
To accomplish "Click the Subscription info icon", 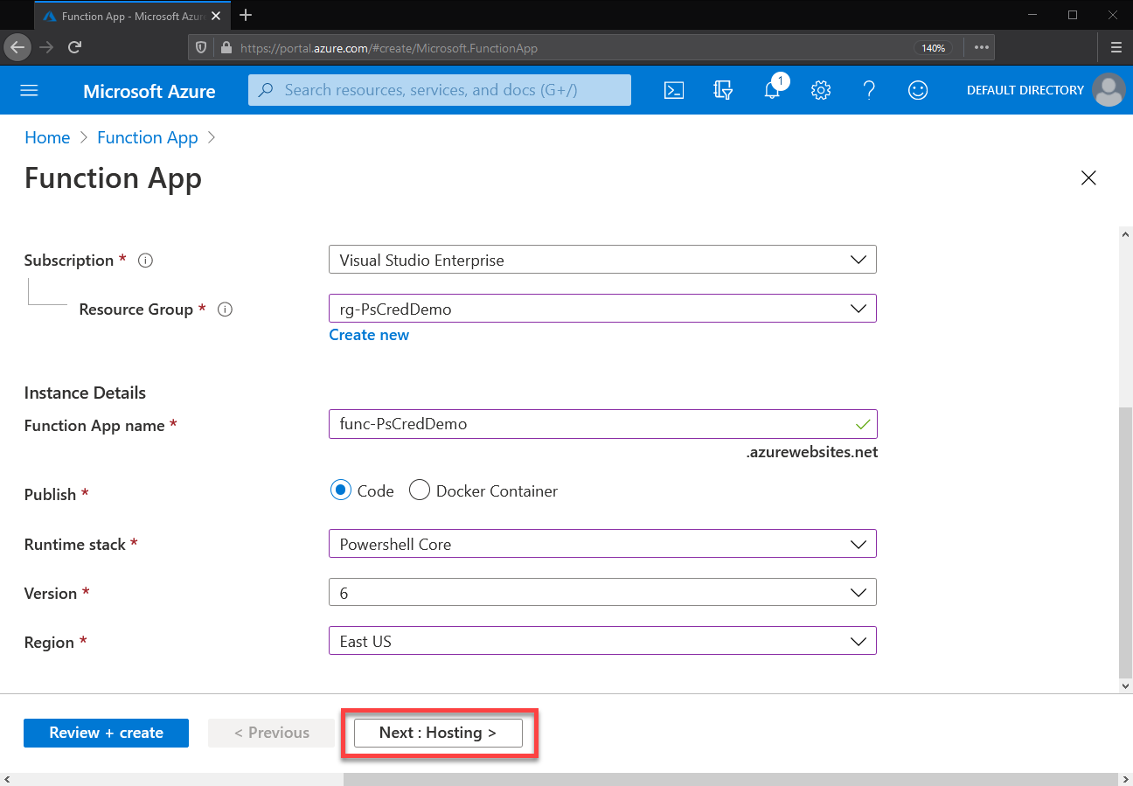I will 146,261.
